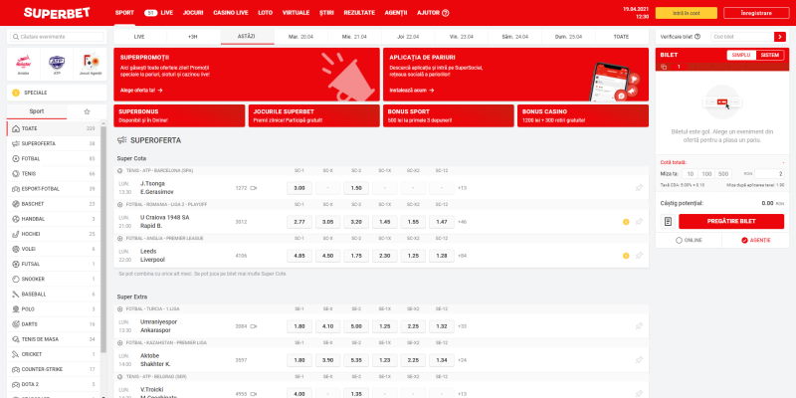
Task: Open the Loto menu item
Action: (265, 13)
